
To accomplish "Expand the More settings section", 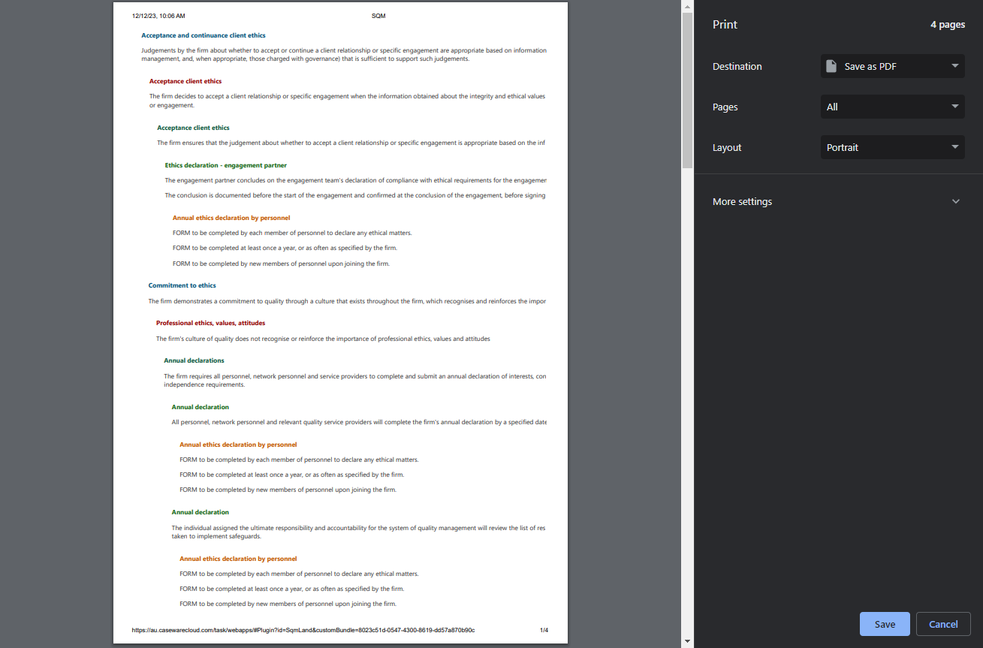I will coord(838,201).
